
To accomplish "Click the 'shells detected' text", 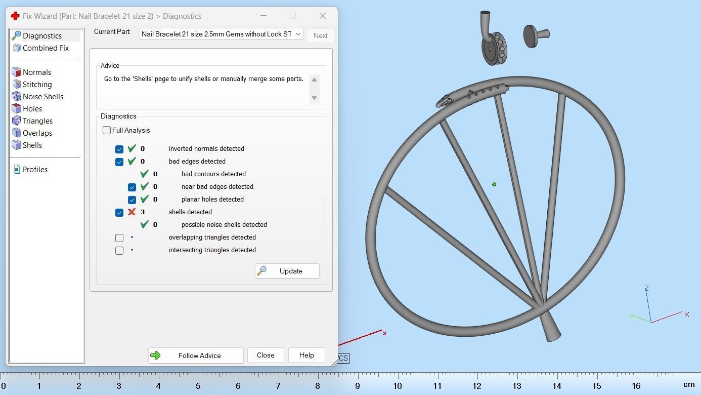I will [x=190, y=212].
